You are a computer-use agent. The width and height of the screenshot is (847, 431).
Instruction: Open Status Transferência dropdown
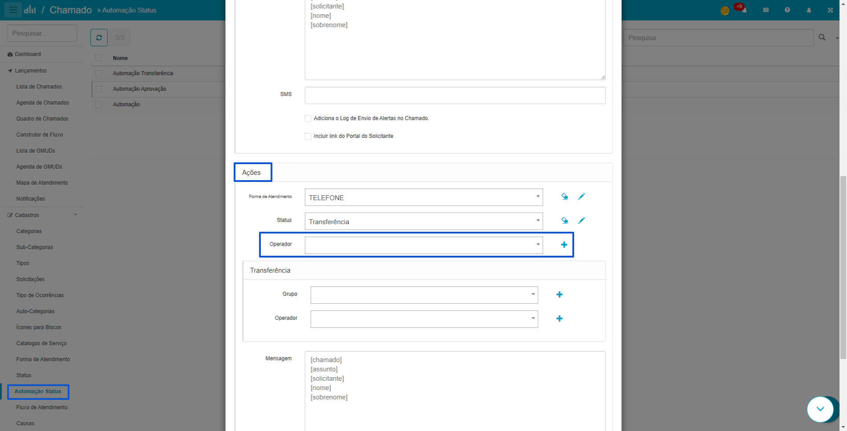tap(423, 221)
